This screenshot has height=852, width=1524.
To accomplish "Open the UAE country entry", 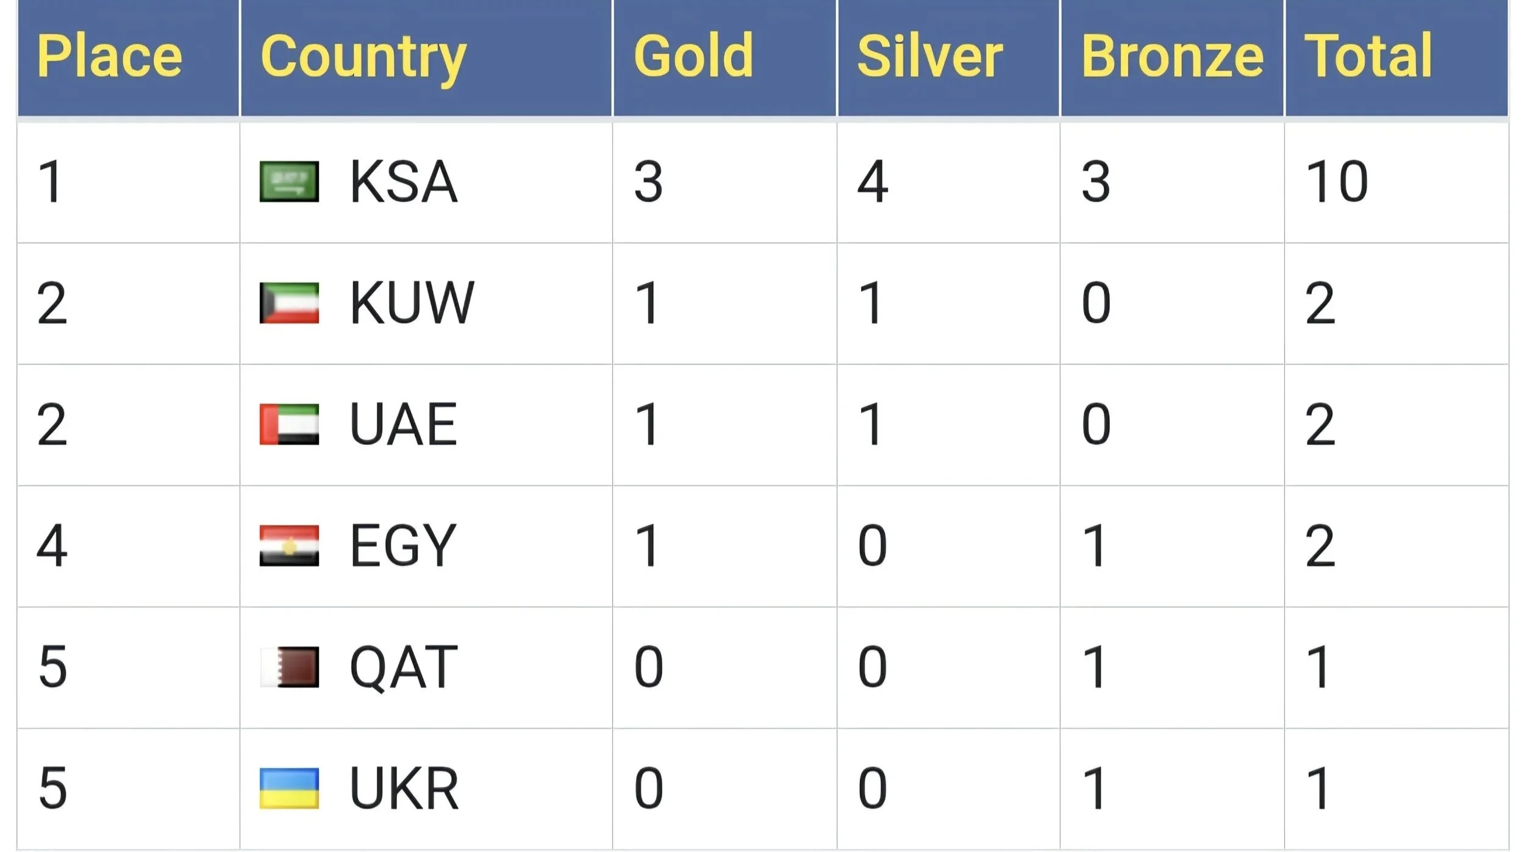I will (x=404, y=424).
